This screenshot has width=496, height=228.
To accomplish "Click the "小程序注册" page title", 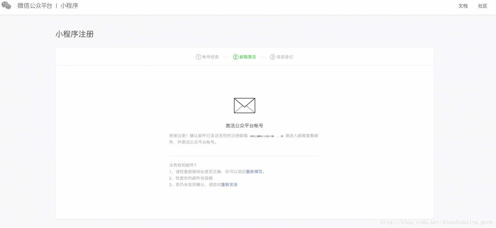I will [74, 34].
